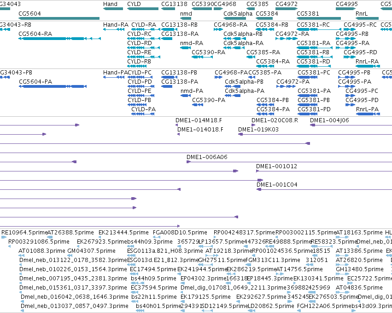Click the CG4972 gene label

(x=287, y=4)
